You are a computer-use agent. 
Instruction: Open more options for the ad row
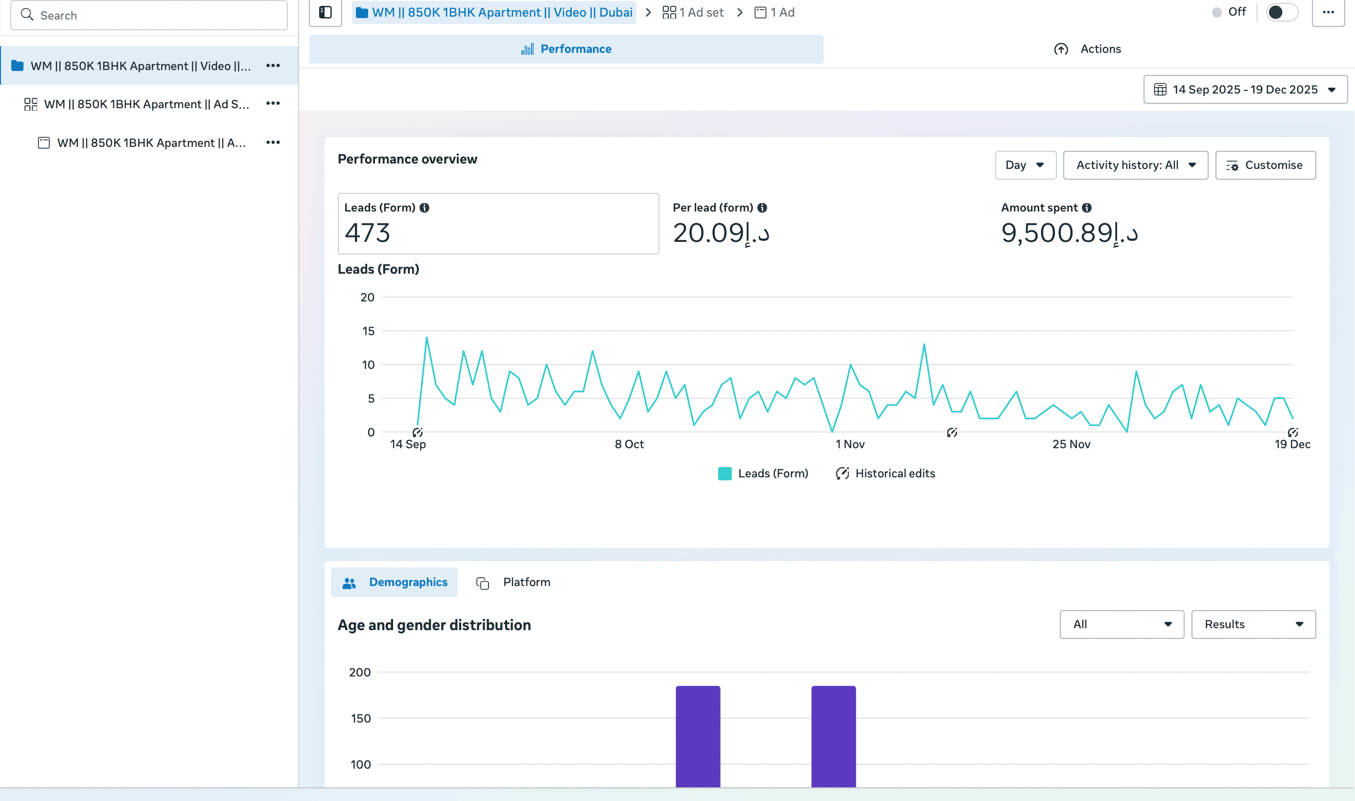[273, 142]
